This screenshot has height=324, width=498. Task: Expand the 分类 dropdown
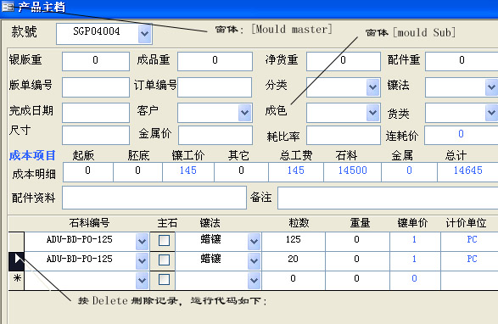(373, 87)
